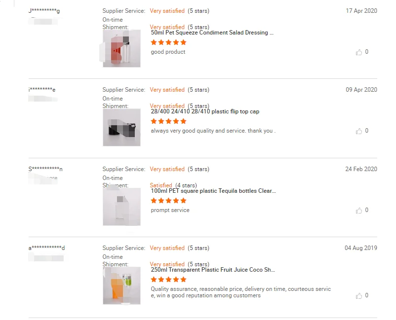
Task: Click reviewer name a************d
Action: click(46, 248)
